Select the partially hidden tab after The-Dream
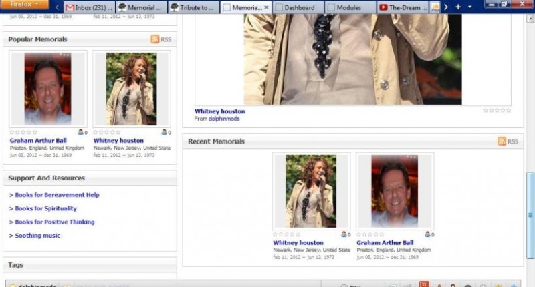Image resolution: width=535 pixels, height=287 pixels. pos(435,7)
